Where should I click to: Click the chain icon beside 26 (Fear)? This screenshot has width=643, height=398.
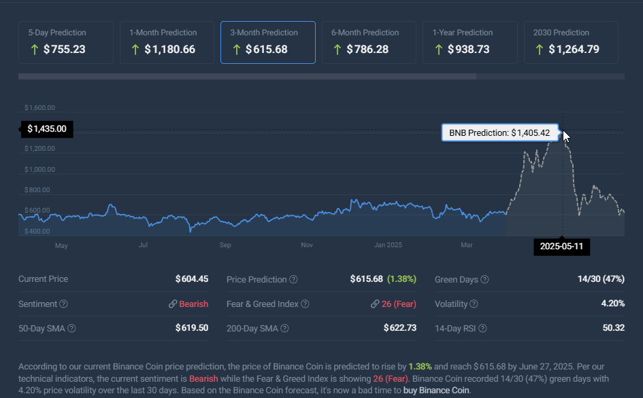coord(375,304)
